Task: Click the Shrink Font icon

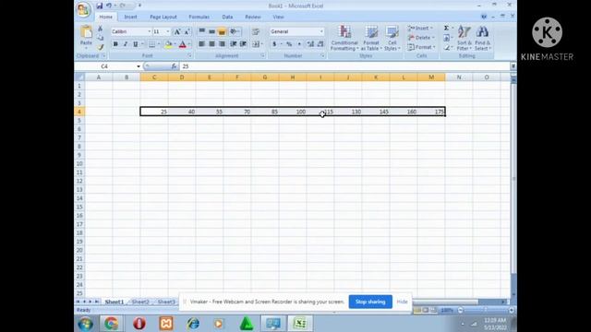Action: click(187, 31)
